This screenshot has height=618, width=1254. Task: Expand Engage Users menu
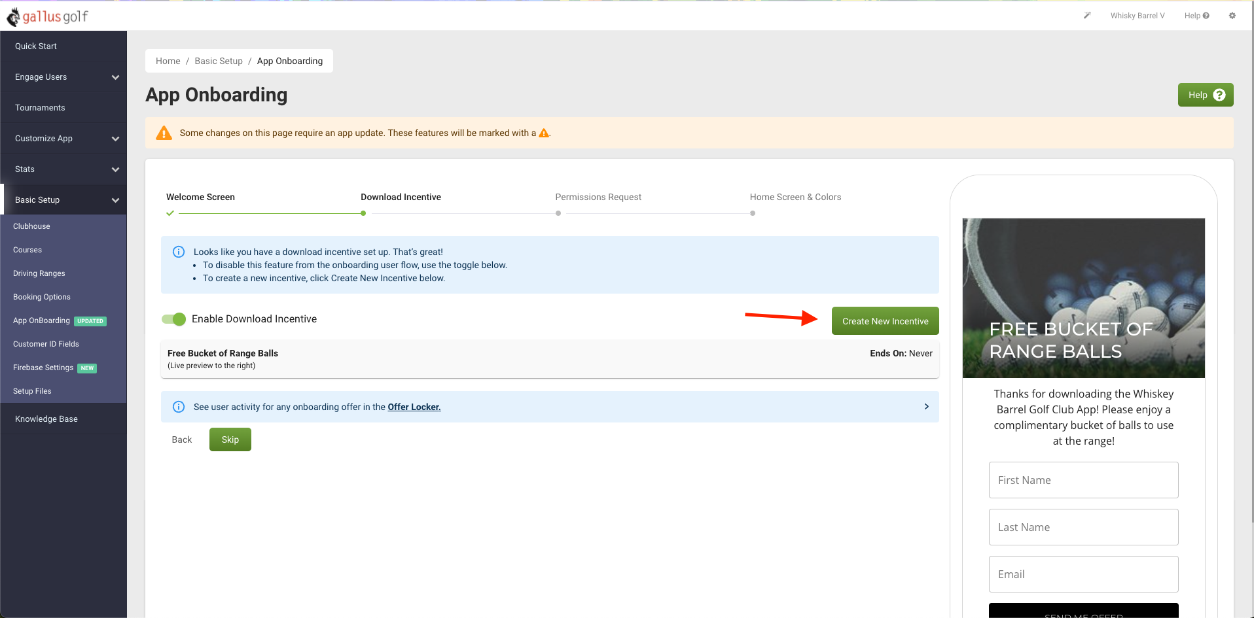pyautogui.click(x=63, y=77)
